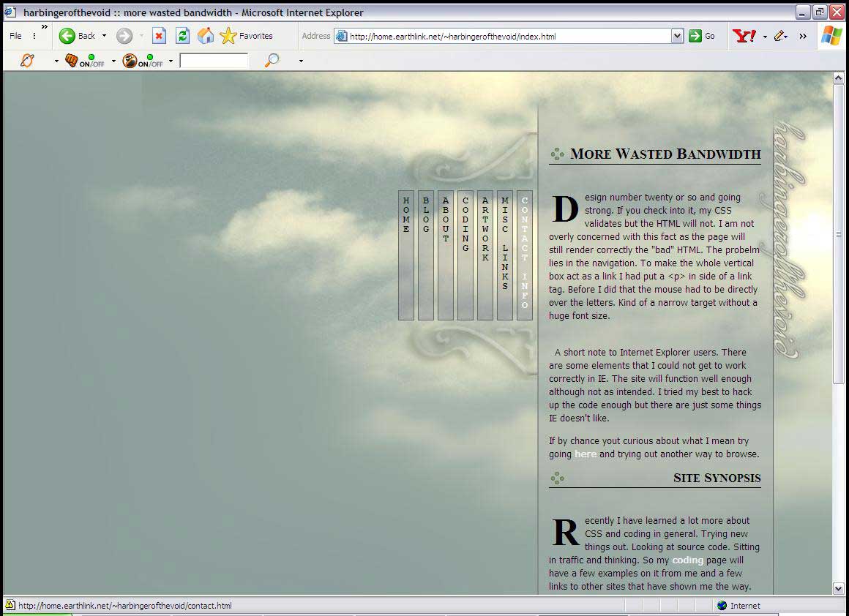Image resolution: width=849 pixels, height=616 pixels.
Task: Click the 'Address' label
Action: 315,36
